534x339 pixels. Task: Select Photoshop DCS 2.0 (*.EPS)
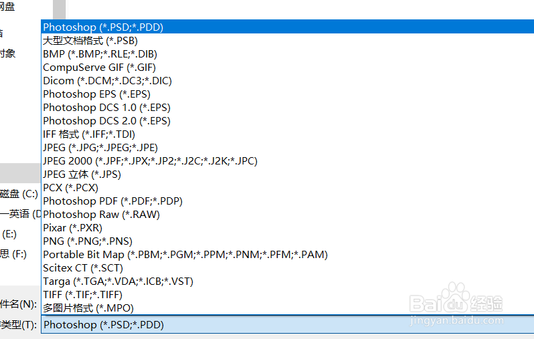[288, 121]
